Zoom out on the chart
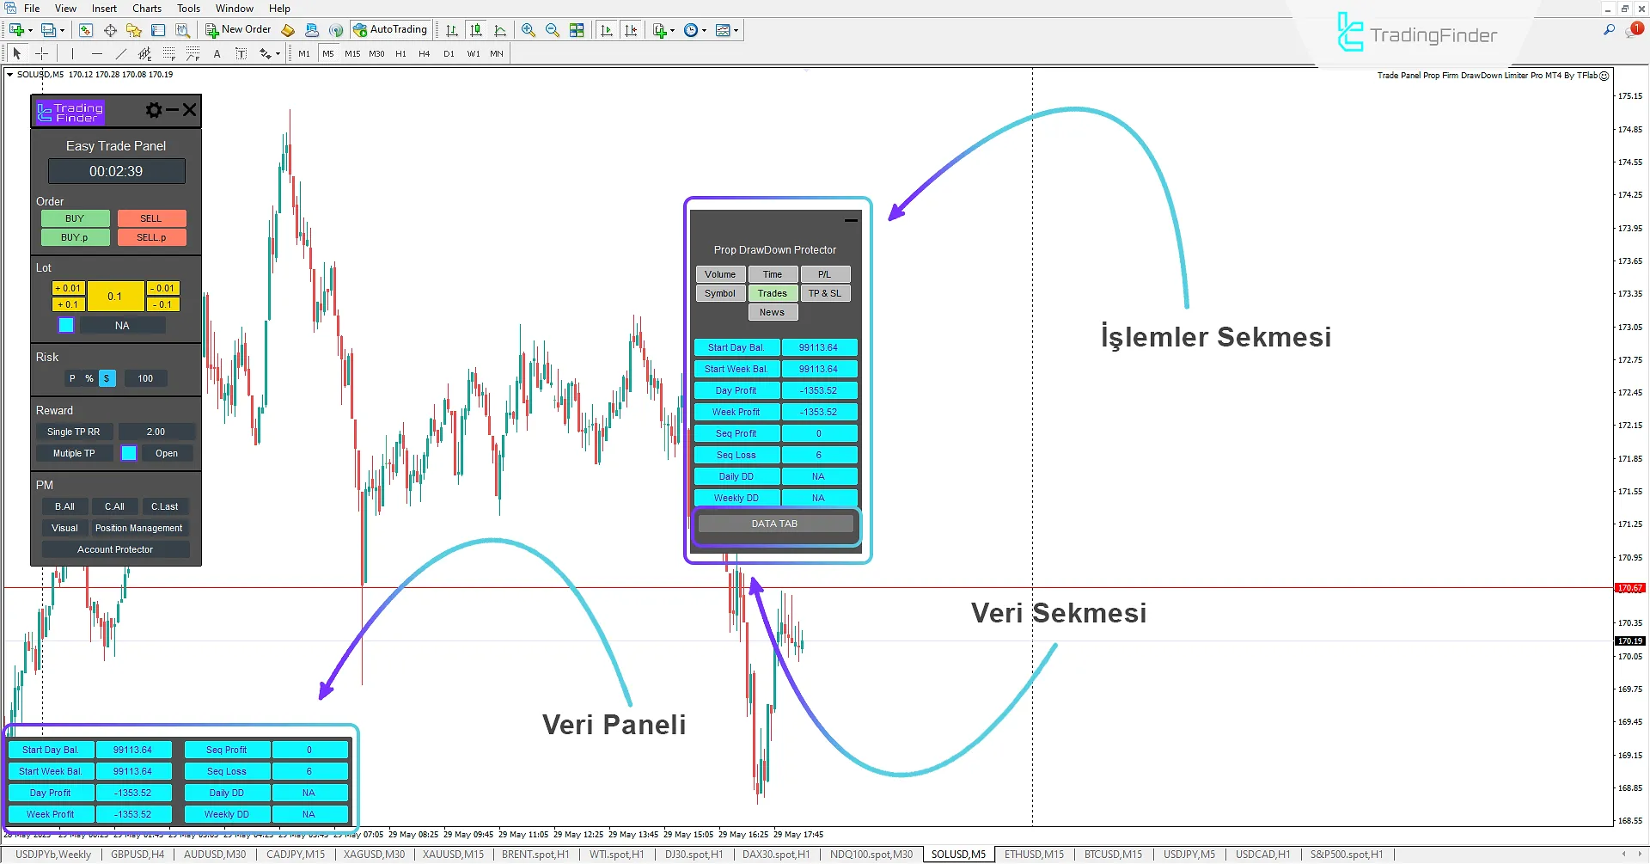This screenshot has height=864, width=1650. pos(553,29)
